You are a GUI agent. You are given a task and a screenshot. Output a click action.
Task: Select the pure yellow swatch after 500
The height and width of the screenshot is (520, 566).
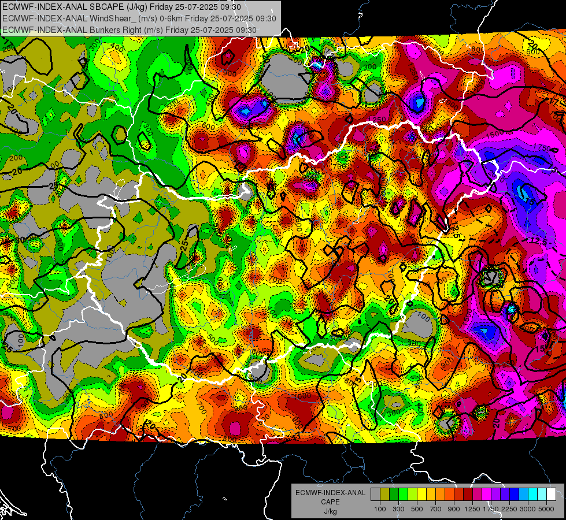(x=421, y=495)
